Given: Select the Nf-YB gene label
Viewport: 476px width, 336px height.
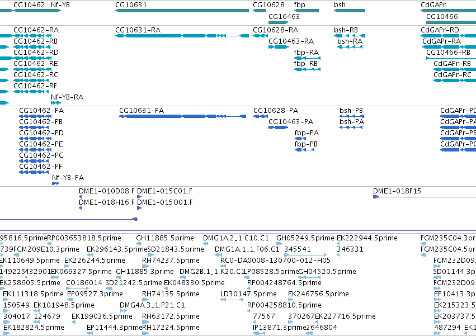Looking at the screenshot, I should point(60,5).
